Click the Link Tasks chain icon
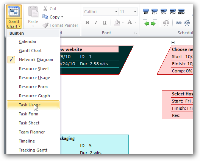The image size is (200, 161). coord(178,23)
